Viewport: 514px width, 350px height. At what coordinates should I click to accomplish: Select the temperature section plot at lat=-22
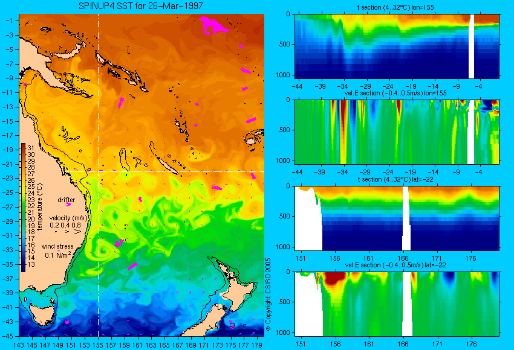pyautogui.click(x=397, y=218)
